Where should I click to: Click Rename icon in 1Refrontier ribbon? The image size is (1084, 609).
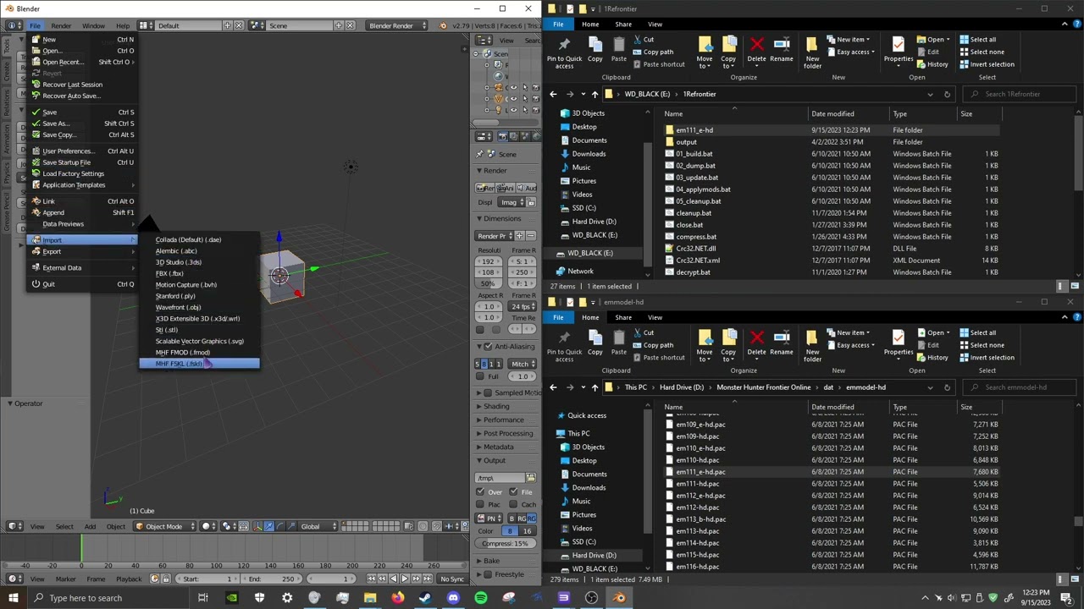782,50
